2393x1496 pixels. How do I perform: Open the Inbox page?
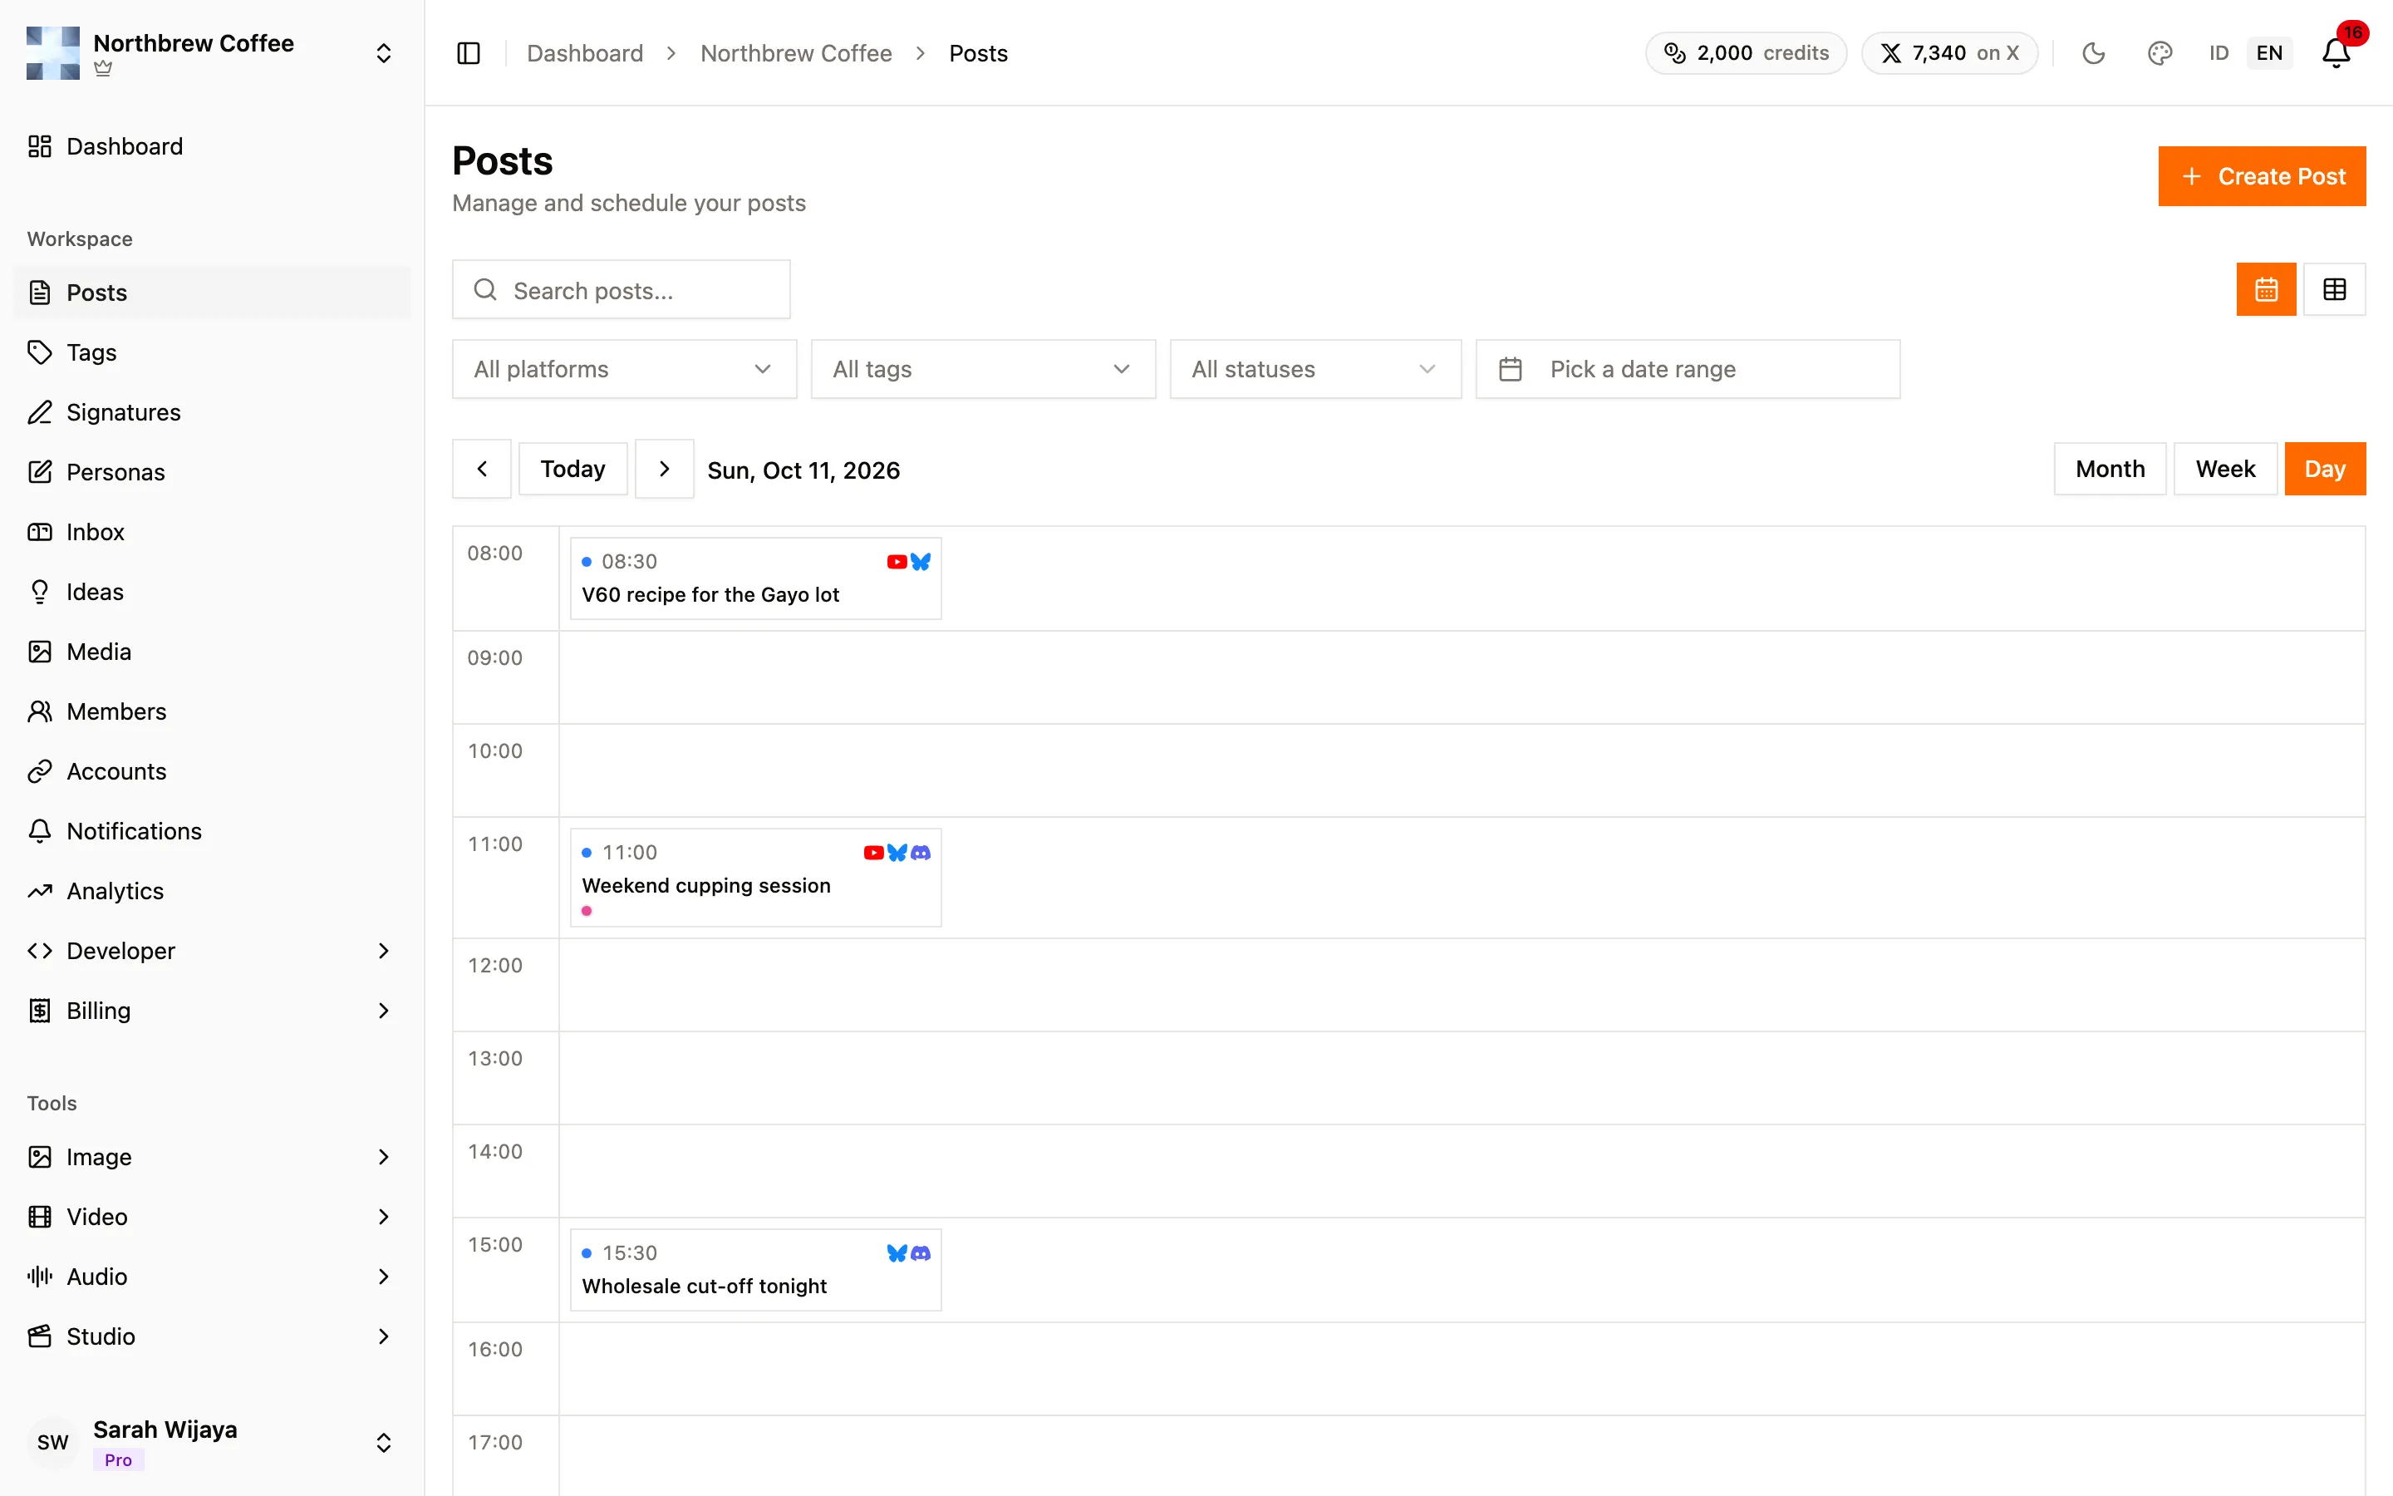[210, 532]
